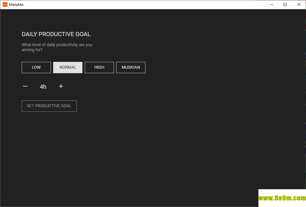Viewport: 306px width, 207px height.
Task: Minimize the MetaMe window
Action: pos(272,4)
